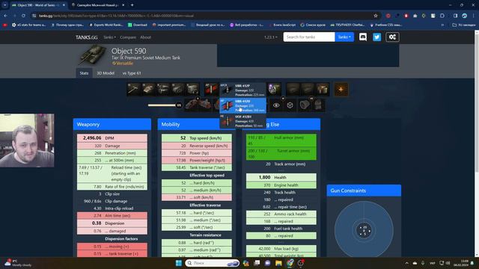Click the Aim time (sec) row
Screen dimensions: 479x269
pyautogui.click(x=112, y=216)
